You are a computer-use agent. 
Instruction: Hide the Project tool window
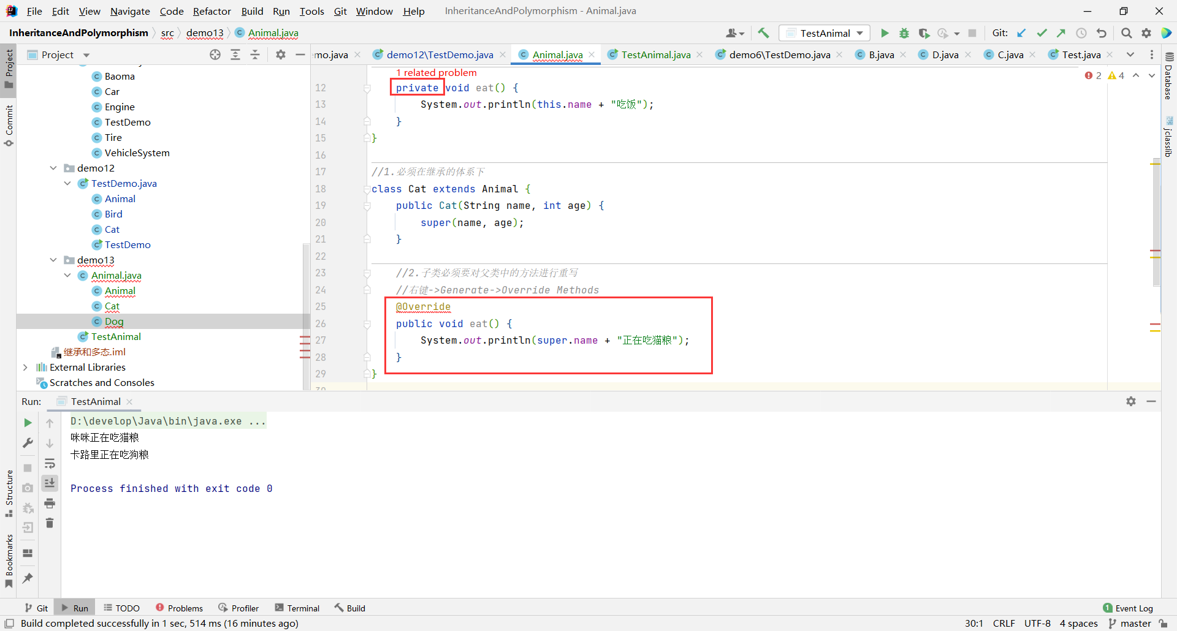(300, 55)
